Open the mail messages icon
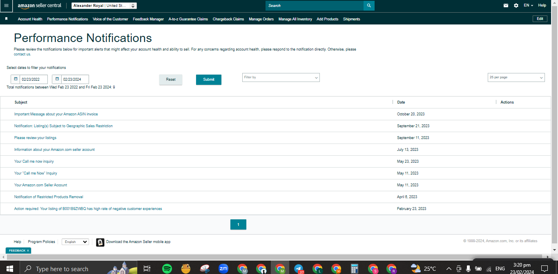Viewport: 558px width, 274px height. click(x=506, y=6)
